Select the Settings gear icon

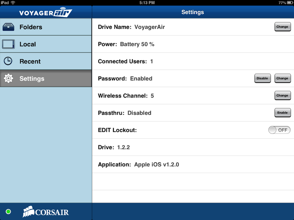[x=8, y=78]
